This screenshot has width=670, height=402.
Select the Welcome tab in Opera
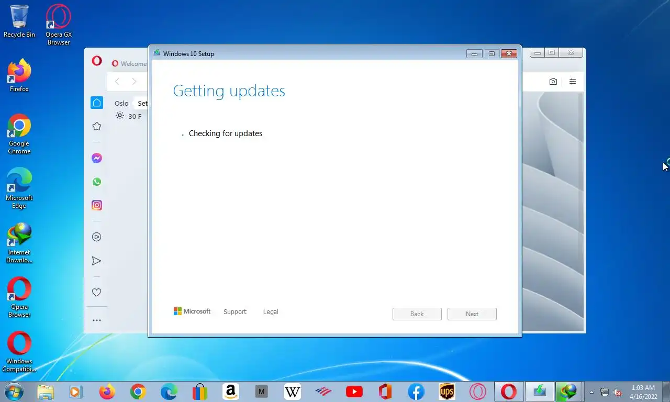(129, 63)
